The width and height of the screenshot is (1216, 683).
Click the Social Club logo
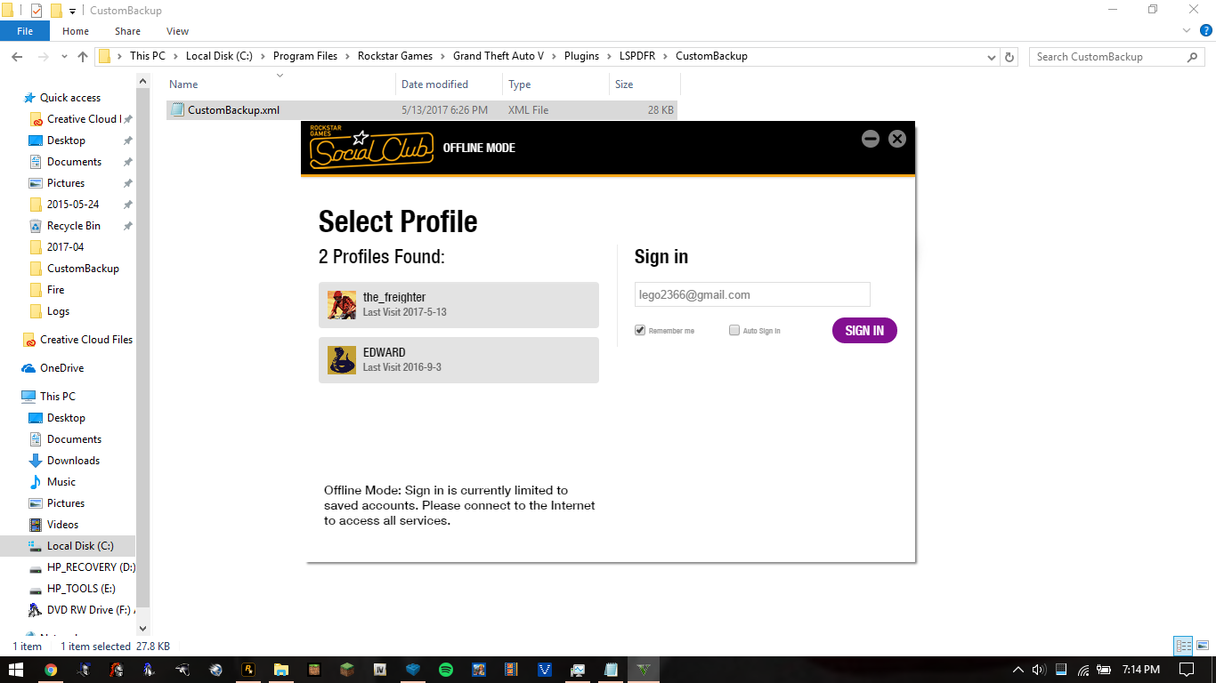(x=371, y=149)
